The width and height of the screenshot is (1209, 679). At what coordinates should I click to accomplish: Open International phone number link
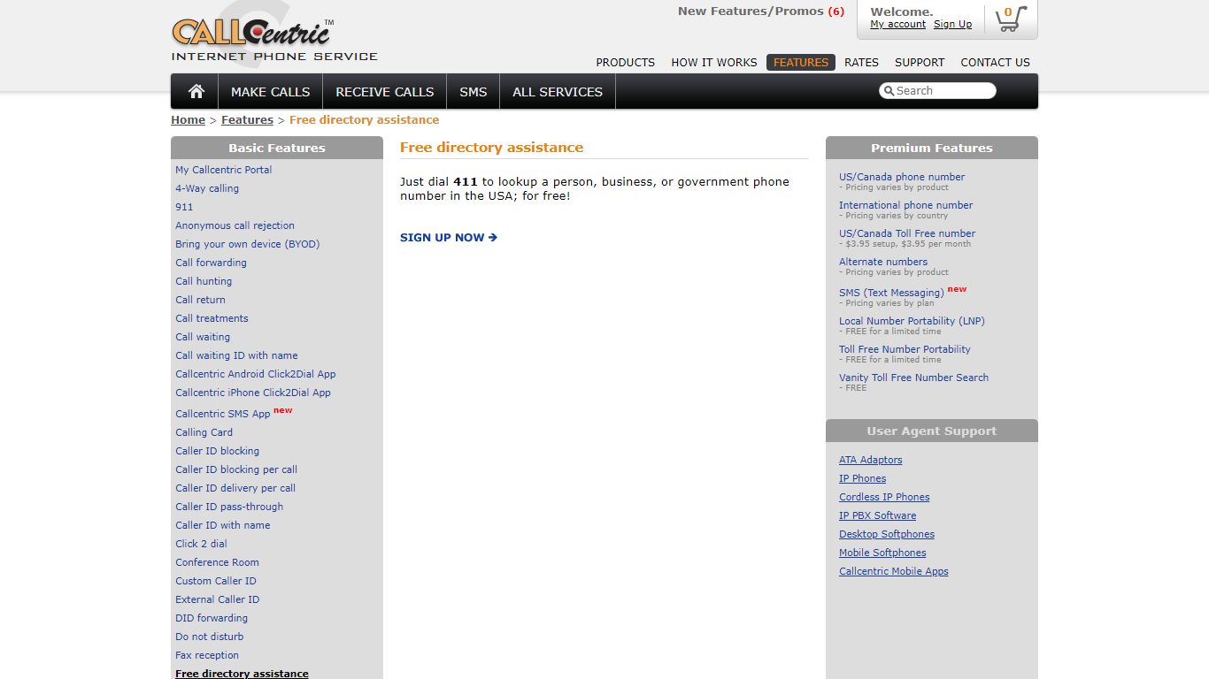[x=905, y=205]
